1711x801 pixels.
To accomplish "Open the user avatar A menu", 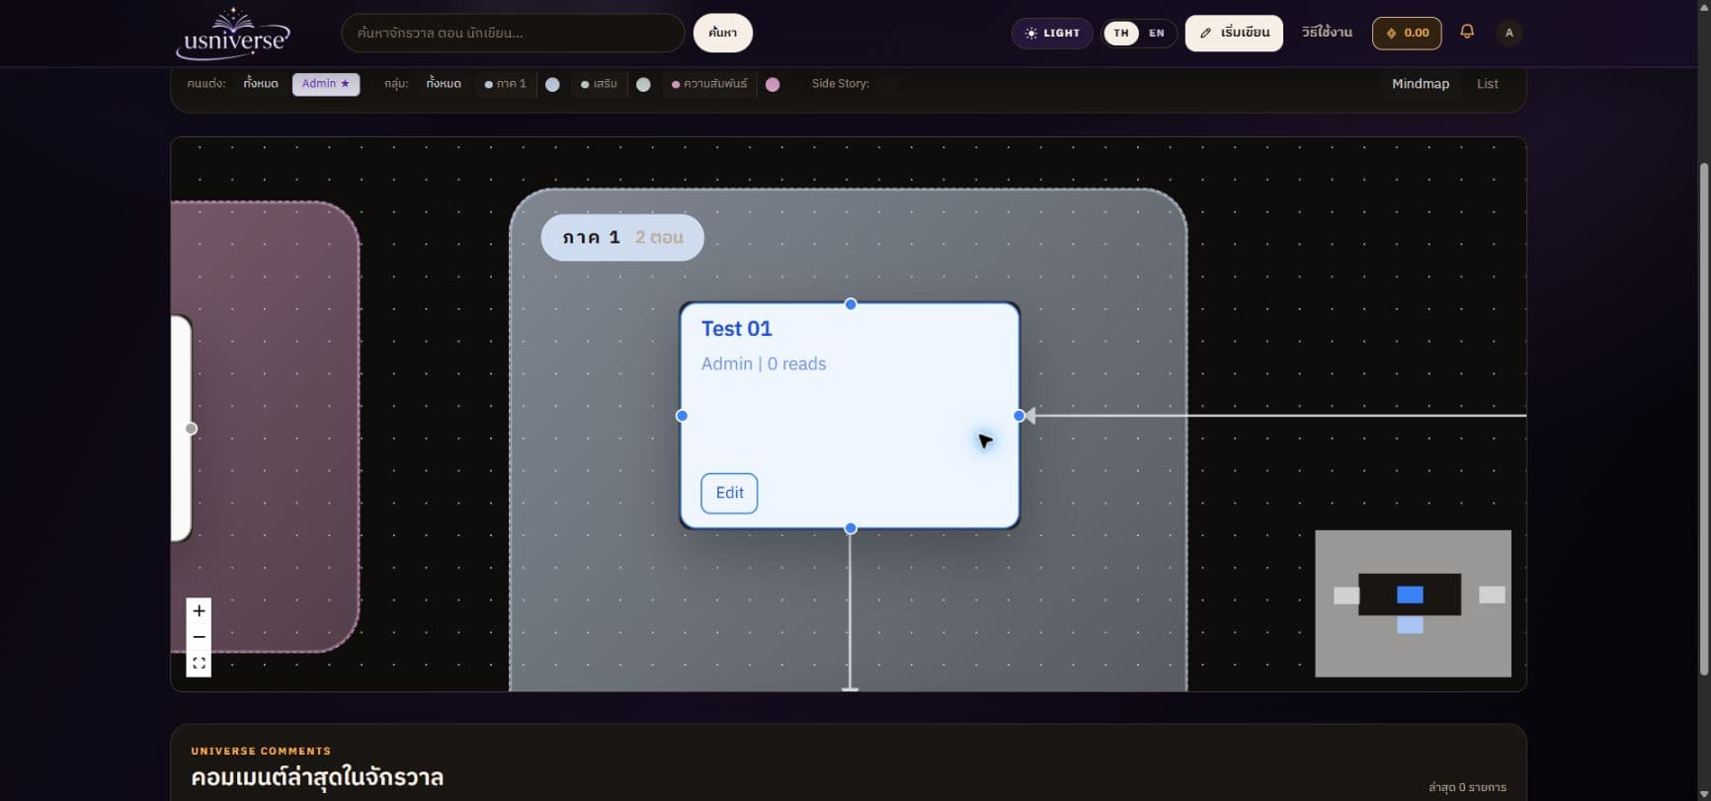I will pyautogui.click(x=1508, y=33).
